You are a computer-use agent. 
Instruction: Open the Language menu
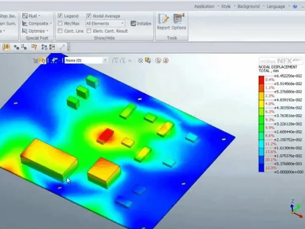(x=276, y=7)
